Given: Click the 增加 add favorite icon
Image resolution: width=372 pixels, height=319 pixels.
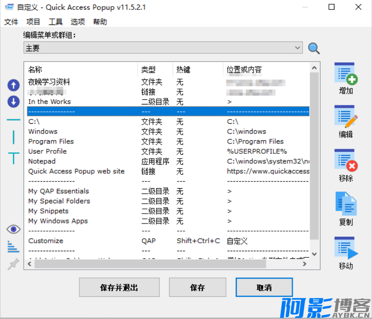Looking at the screenshot, I should click(346, 74).
